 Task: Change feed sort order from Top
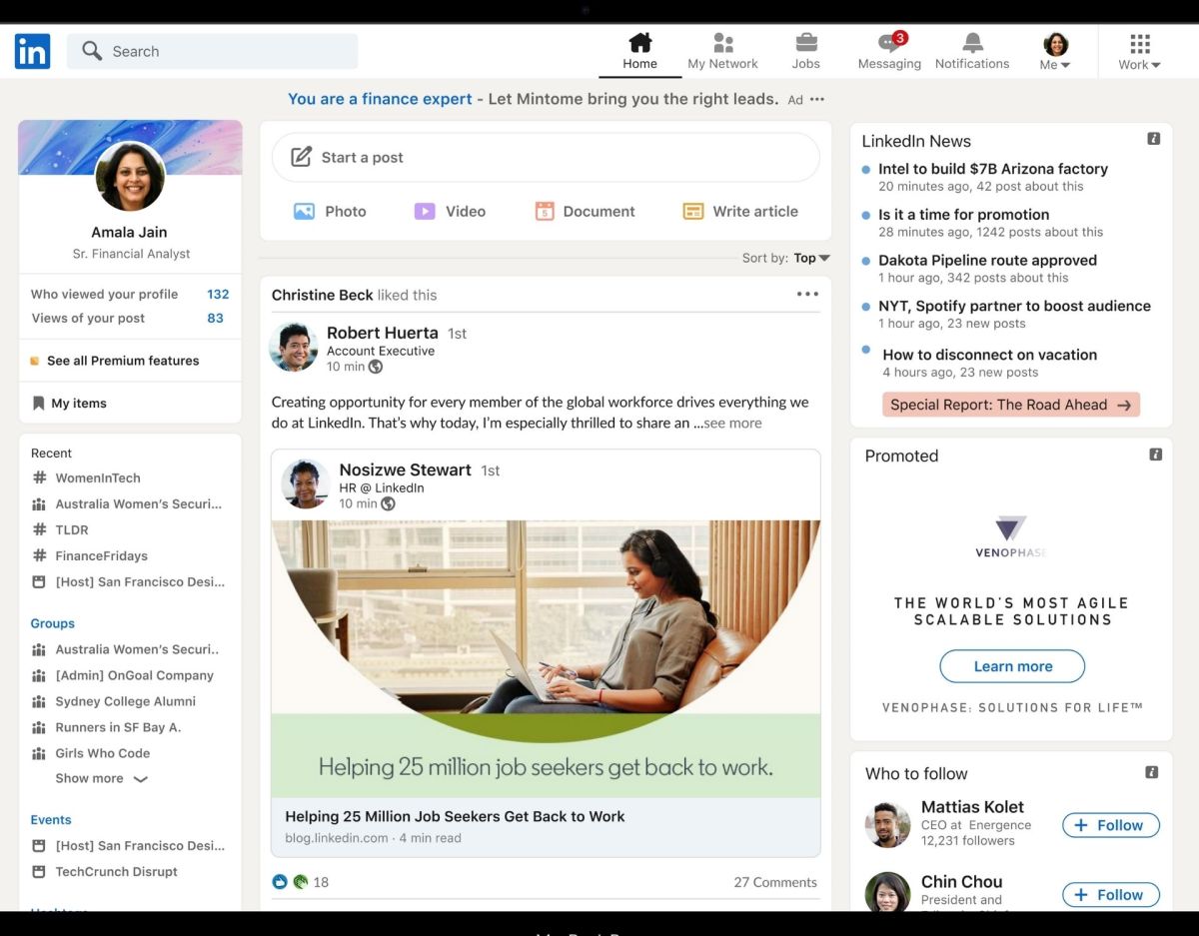click(811, 258)
